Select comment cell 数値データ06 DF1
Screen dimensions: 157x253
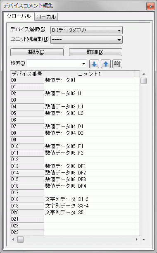click(x=90, y=166)
